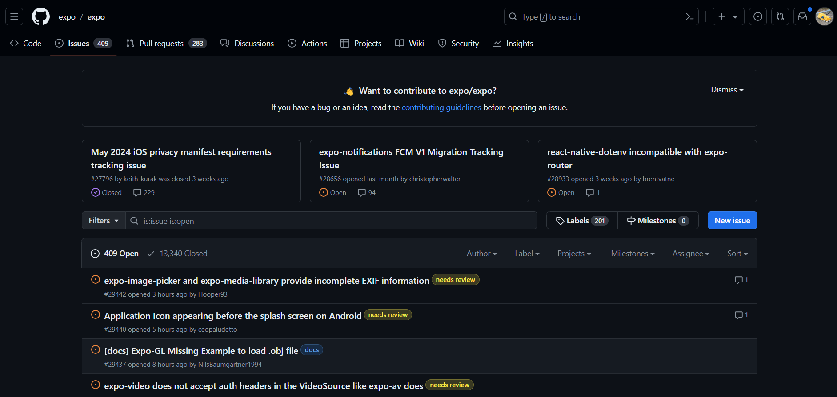Open pinned FCM V1 Migration Tracking issue
The width and height of the screenshot is (837, 397).
tap(411, 159)
